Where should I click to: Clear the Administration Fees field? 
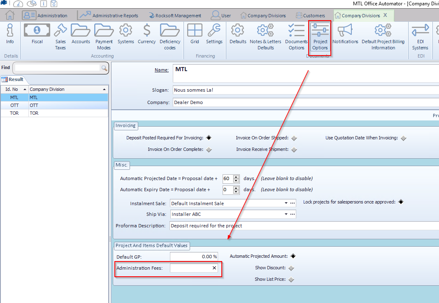(x=214, y=268)
